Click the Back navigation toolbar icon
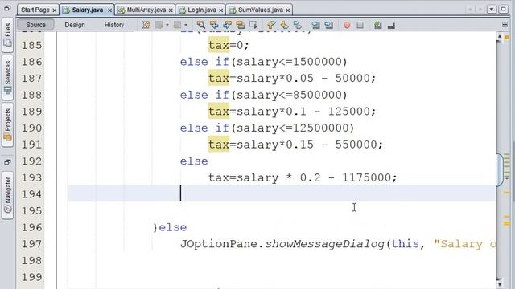The image size is (515, 289). 159,25
